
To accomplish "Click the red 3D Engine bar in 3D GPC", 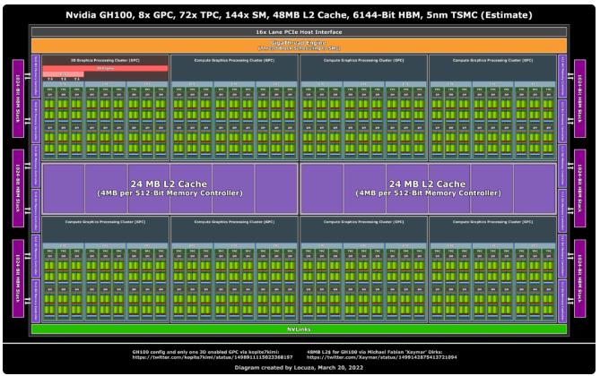I will [x=105, y=68].
